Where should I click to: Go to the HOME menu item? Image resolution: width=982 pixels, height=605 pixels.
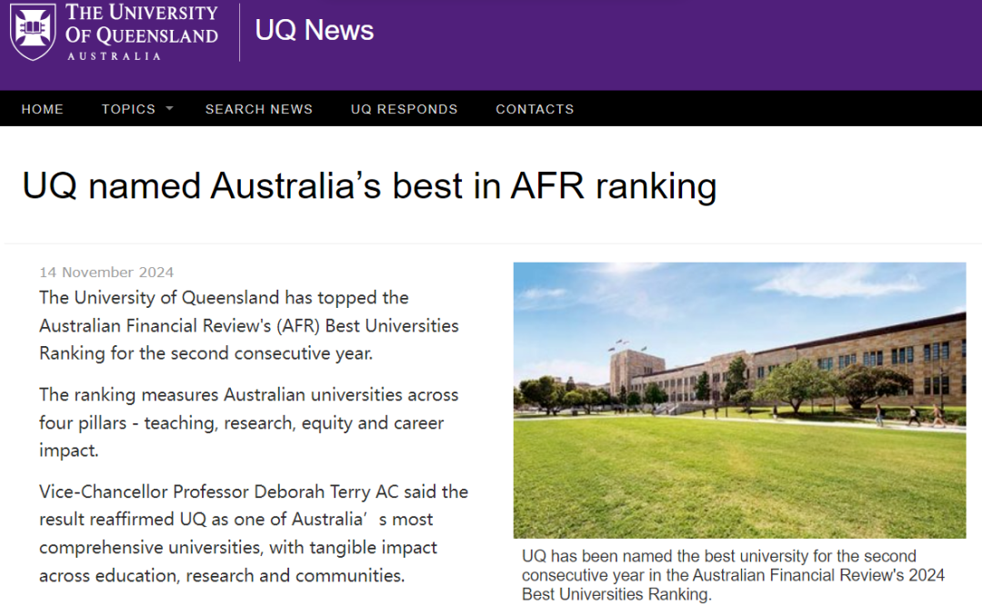(43, 109)
